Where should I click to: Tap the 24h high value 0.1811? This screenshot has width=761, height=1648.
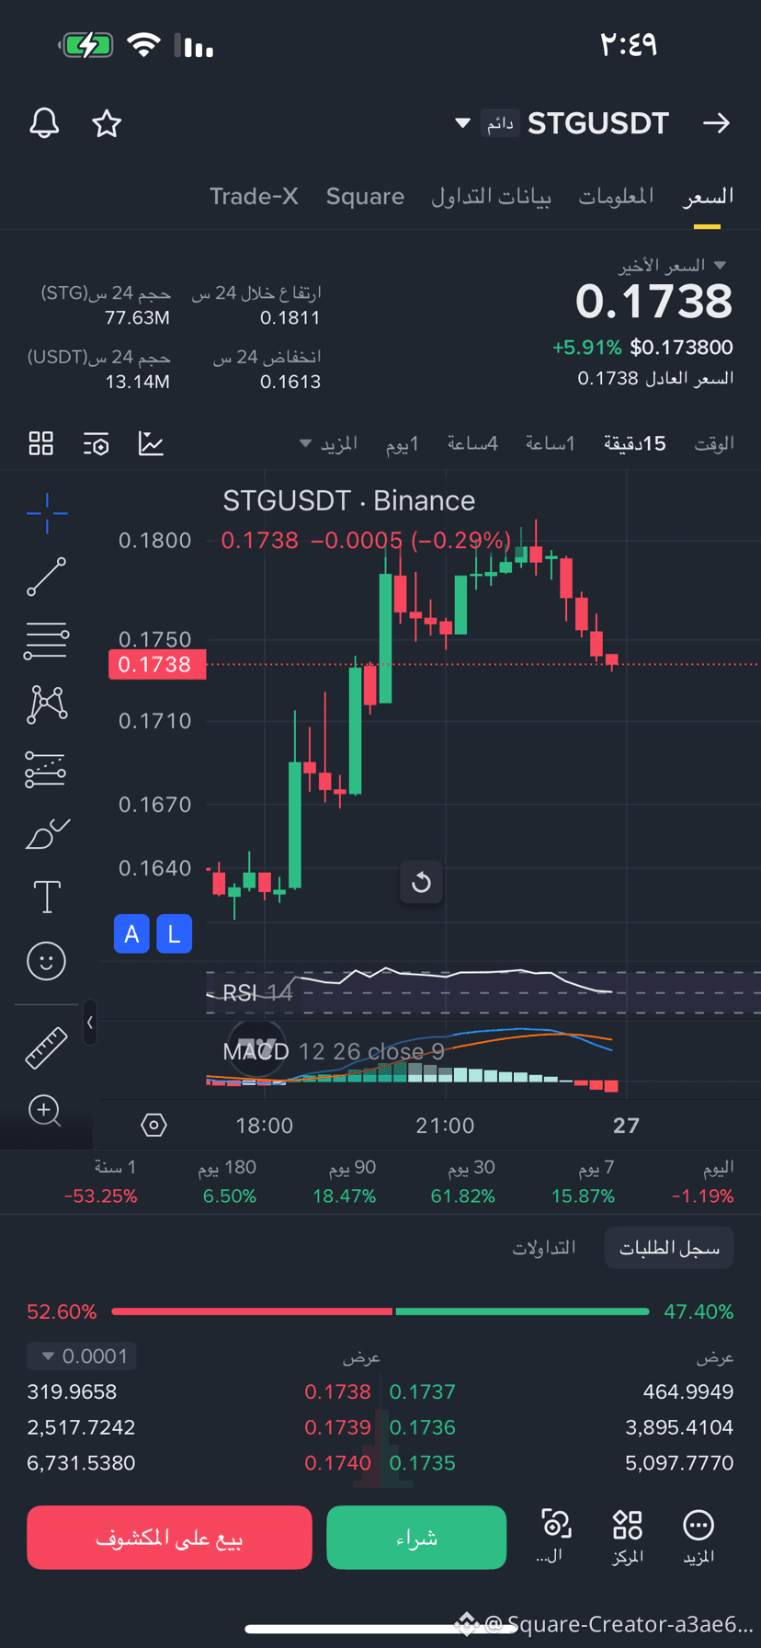pyautogui.click(x=290, y=318)
